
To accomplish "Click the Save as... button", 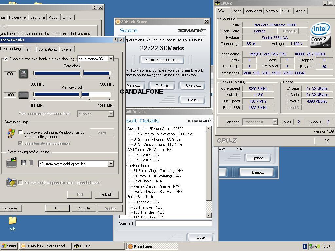I will [193, 86].
